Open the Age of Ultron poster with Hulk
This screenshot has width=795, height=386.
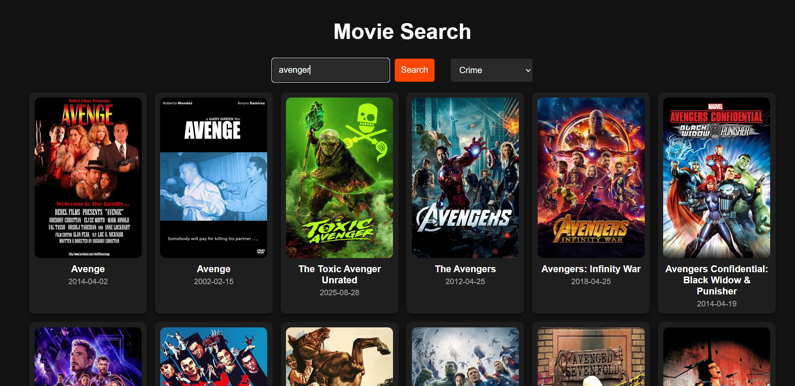(465, 357)
